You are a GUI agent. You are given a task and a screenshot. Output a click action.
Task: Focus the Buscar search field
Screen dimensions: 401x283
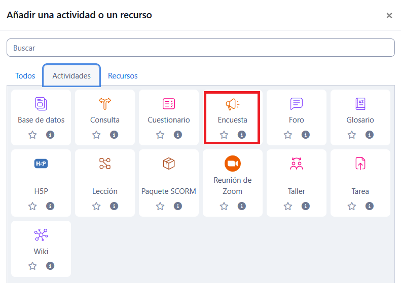click(x=200, y=48)
